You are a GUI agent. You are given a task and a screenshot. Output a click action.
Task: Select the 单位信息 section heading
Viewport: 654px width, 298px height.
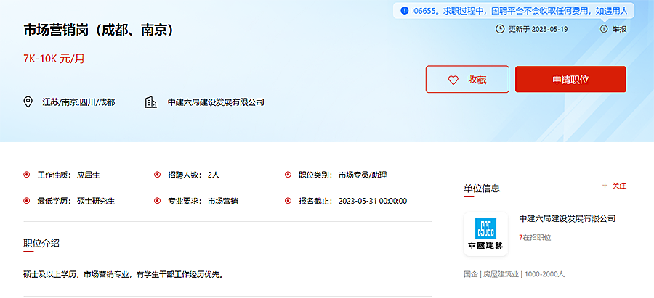point(482,189)
